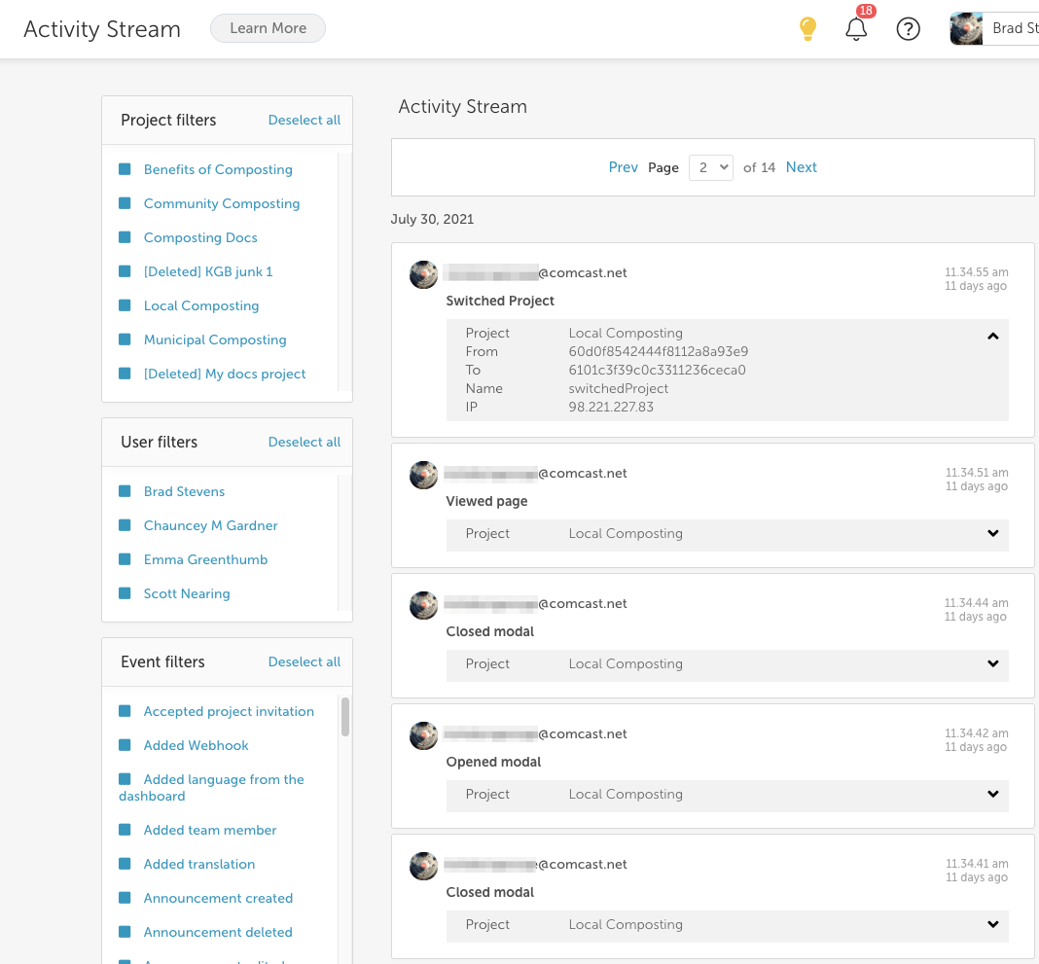The image size is (1039, 964).
Task: Click the email on the Switched Project entry
Action: 535,273
